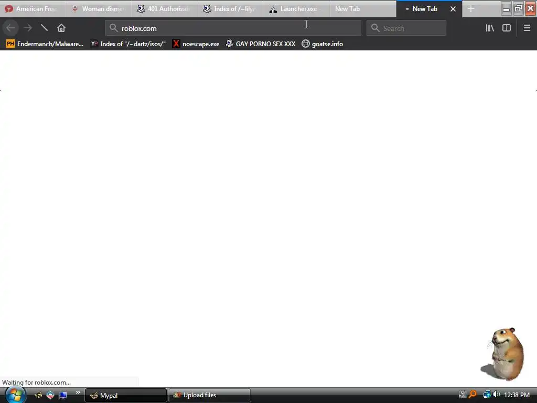Click the network tray icon
Image resolution: width=537 pixels, height=403 pixels.
coord(487,395)
